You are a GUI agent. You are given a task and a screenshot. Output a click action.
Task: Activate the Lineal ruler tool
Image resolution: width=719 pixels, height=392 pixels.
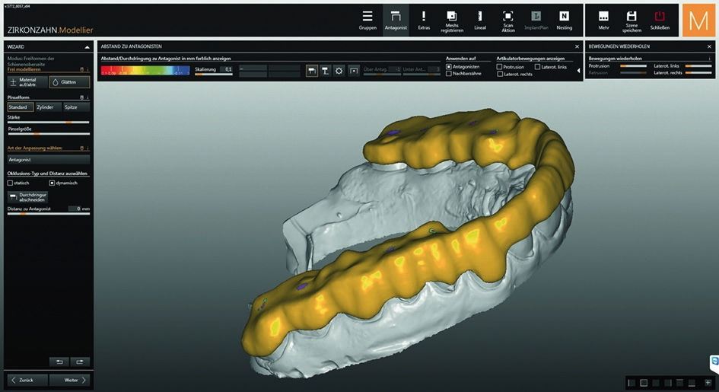click(x=480, y=21)
